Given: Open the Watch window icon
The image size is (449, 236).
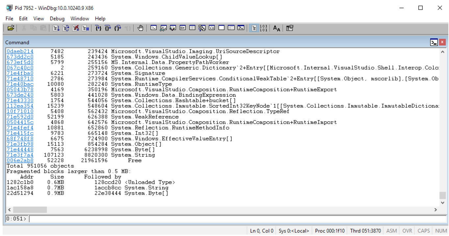Looking at the screenshot, I should (163, 28).
